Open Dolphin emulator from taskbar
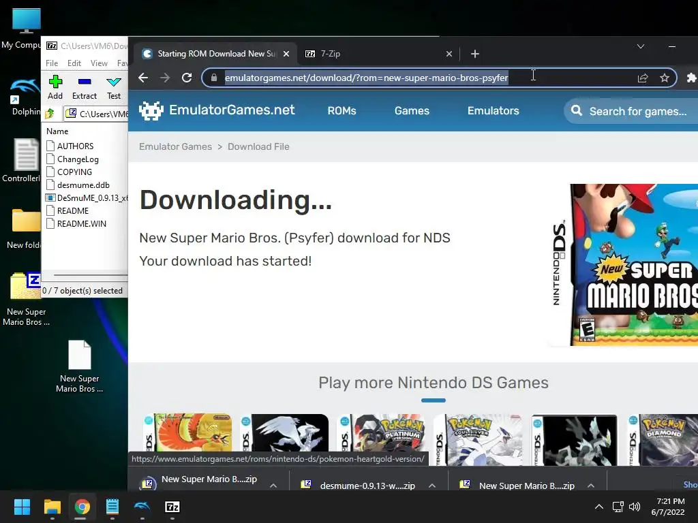 click(142, 507)
